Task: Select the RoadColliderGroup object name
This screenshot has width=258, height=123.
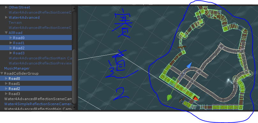Action: click(21, 73)
